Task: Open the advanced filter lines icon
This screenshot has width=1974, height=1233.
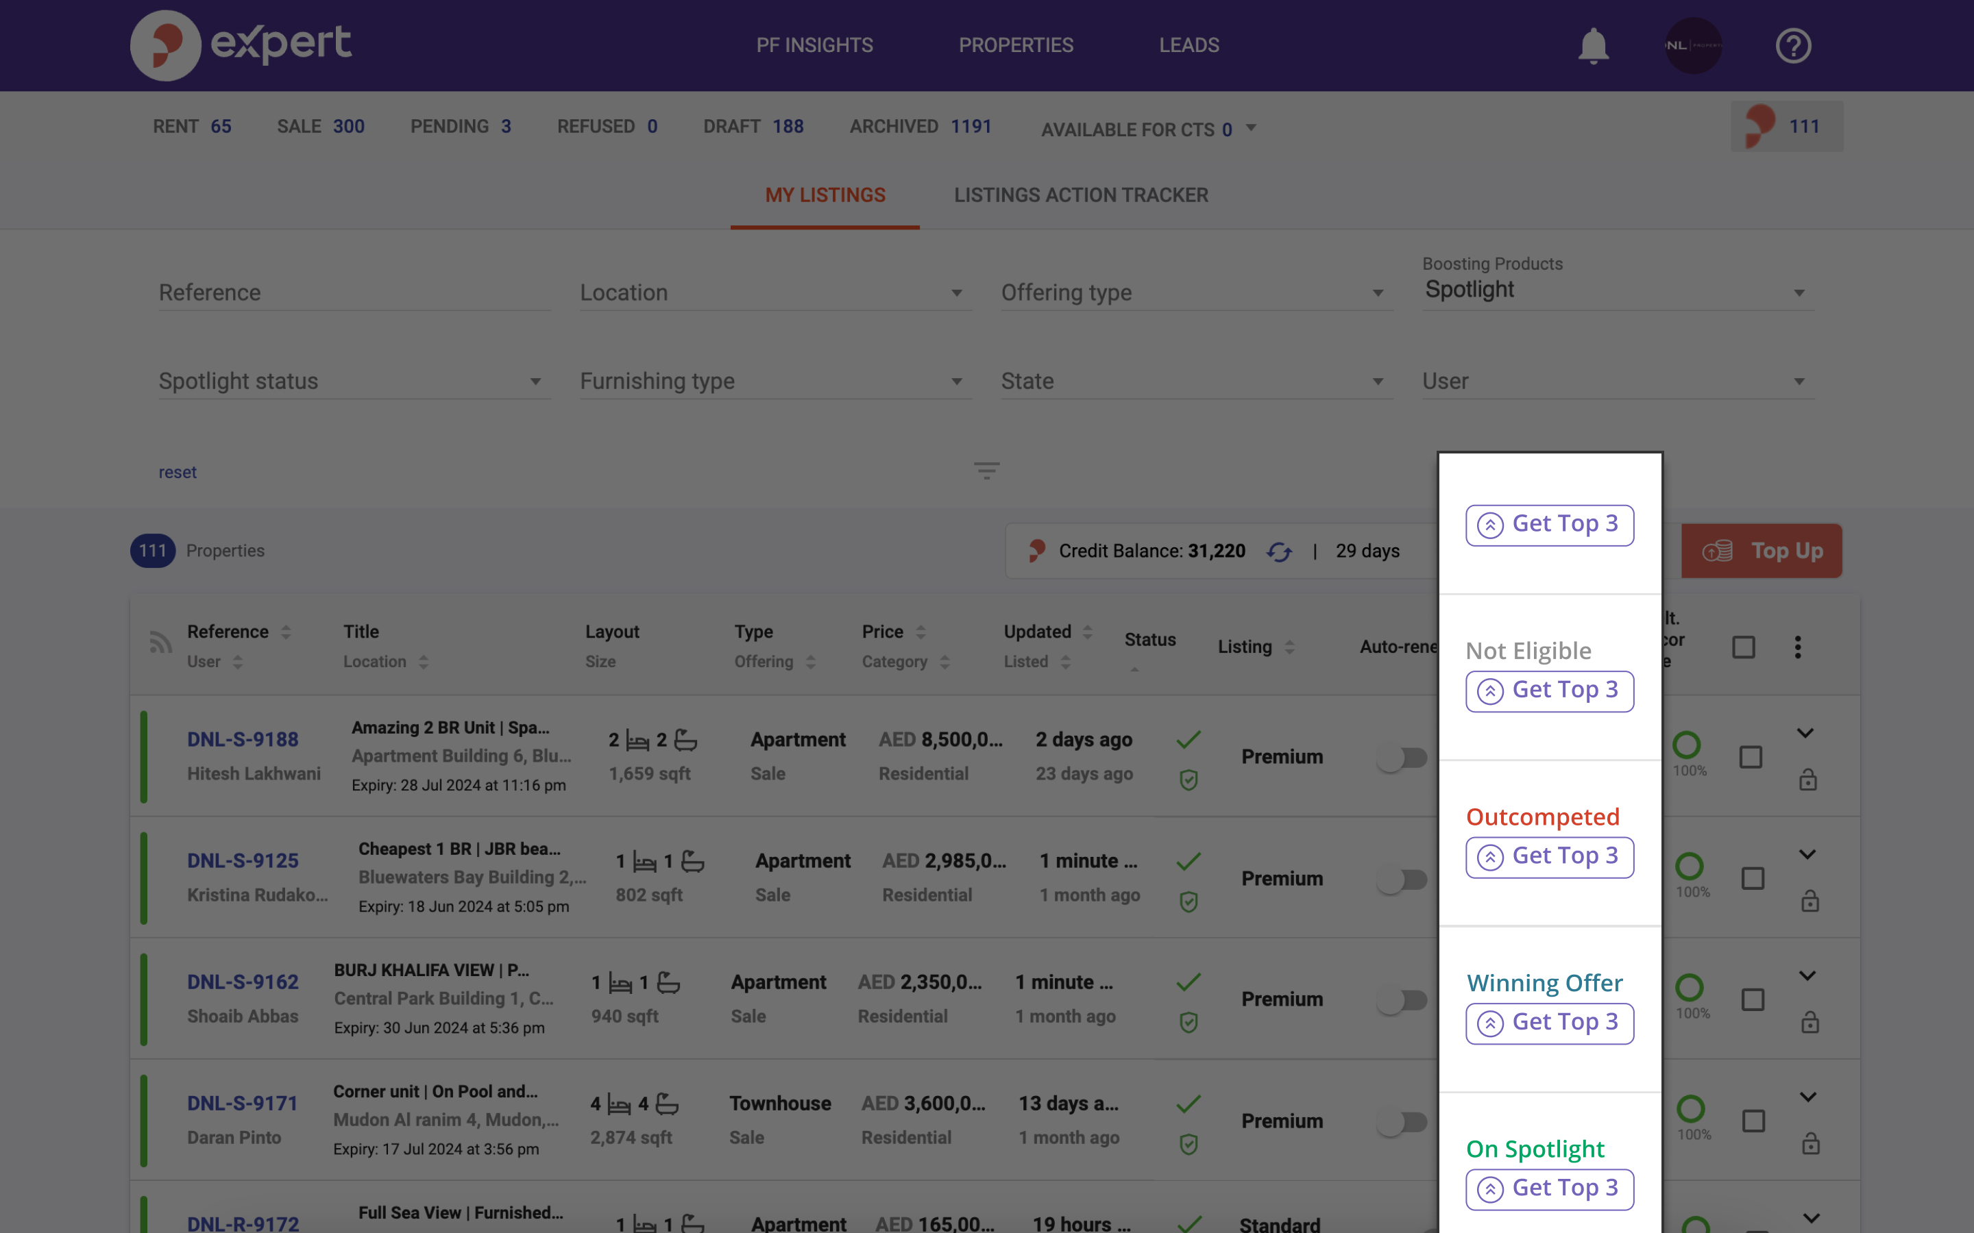Action: coord(986,471)
